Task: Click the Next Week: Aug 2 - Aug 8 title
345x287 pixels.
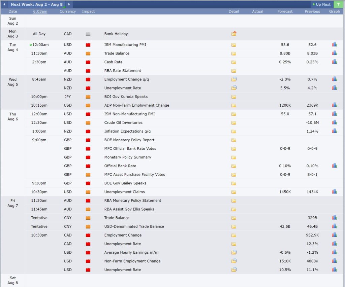Action: click(x=37, y=4)
